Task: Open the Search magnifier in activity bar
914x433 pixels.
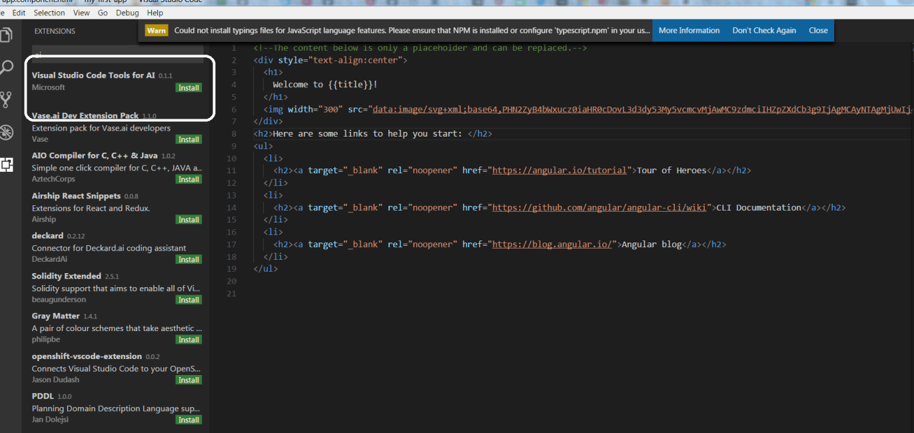Action: pyautogui.click(x=7, y=67)
